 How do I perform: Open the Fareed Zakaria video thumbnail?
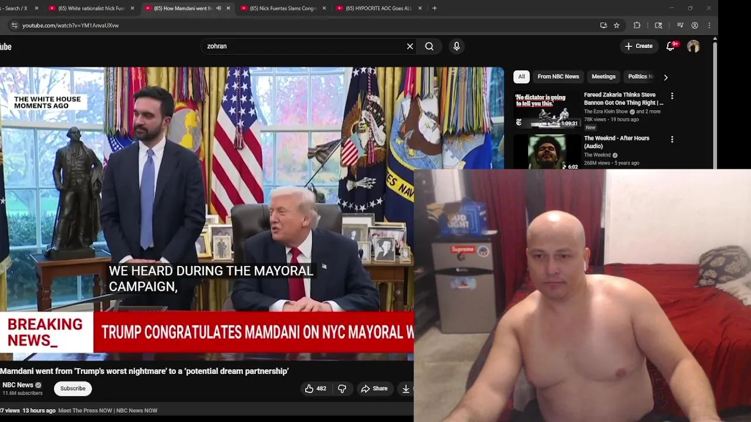(x=547, y=110)
